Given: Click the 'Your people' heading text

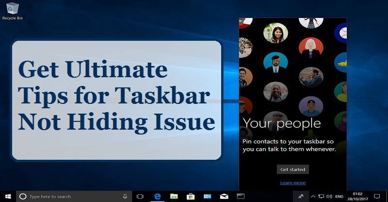Looking at the screenshot, I should (x=282, y=124).
